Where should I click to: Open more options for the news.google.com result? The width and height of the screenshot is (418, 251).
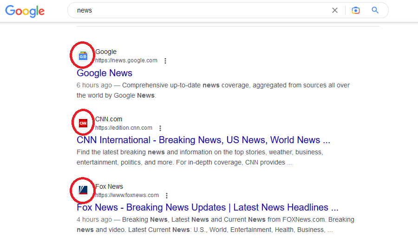coord(165,61)
